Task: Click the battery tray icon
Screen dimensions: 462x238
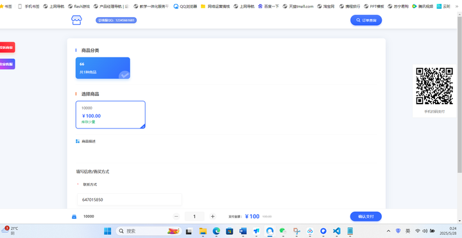Action: point(432,231)
